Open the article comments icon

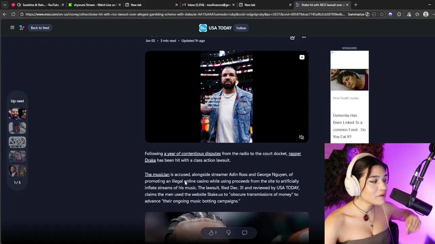[245, 233]
